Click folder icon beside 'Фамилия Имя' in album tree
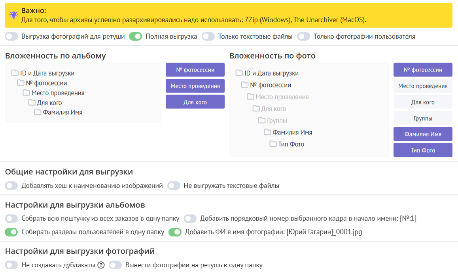Viewport: 458px width, 274px height. coord(38,112)
